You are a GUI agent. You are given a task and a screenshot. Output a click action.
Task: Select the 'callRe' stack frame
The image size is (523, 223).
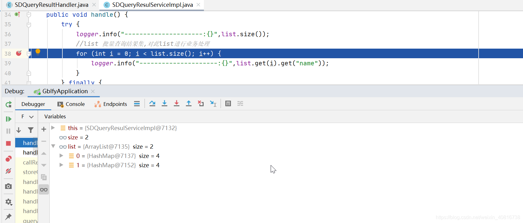pos(26,162)
